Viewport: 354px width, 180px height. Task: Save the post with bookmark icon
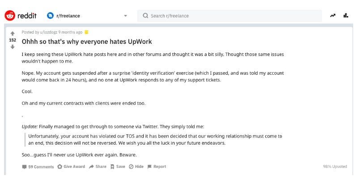coord(118,167)
